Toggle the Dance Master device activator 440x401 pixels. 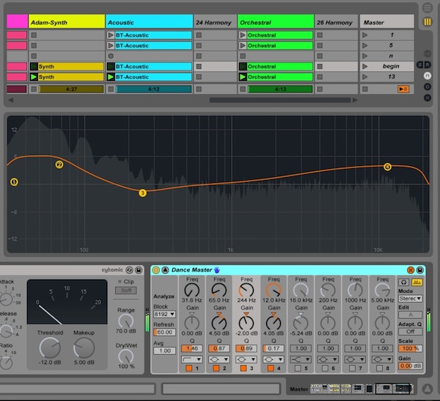click(x=155, y=270)
